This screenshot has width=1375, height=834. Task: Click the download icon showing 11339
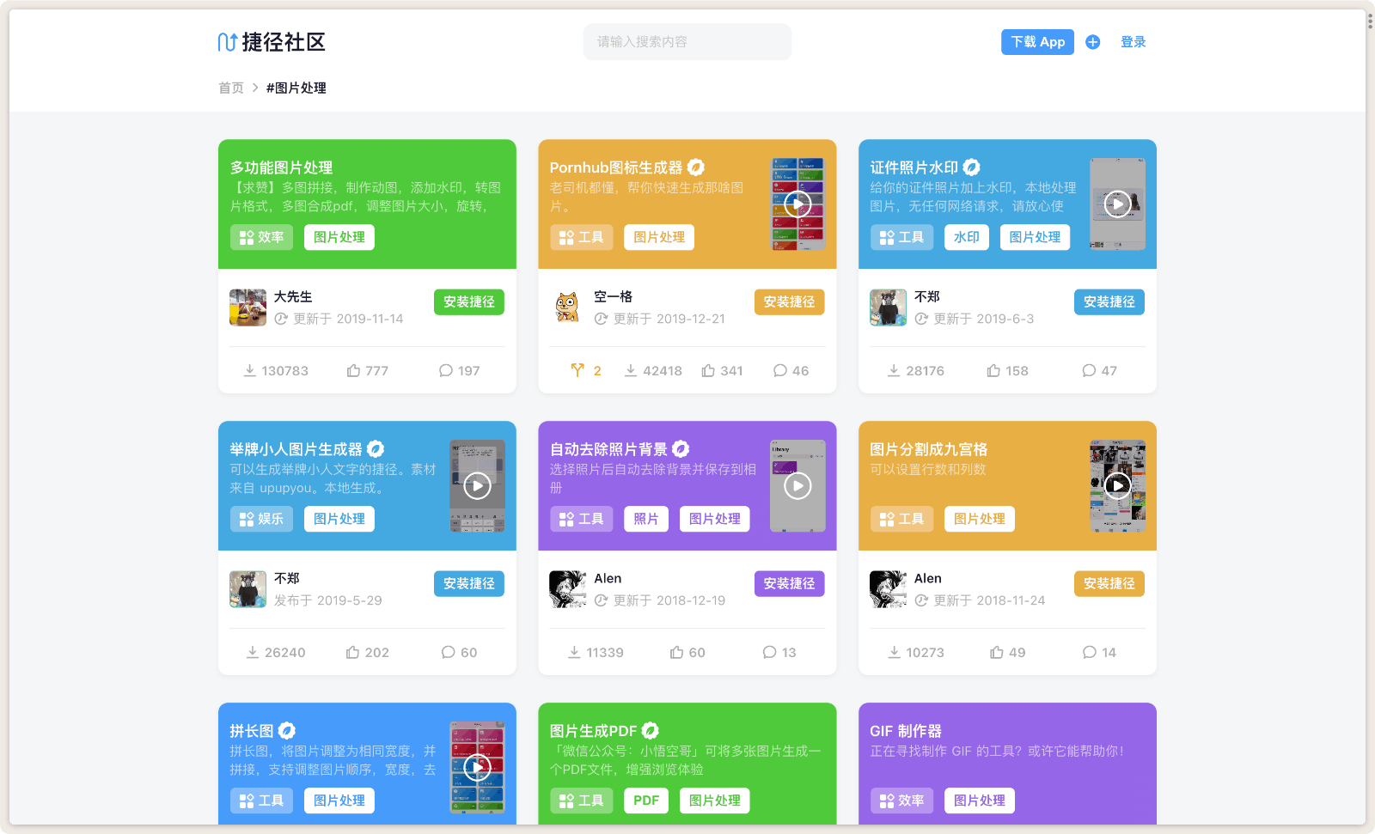click(x=574, y=652)
